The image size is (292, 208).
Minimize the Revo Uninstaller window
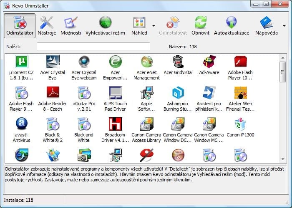[x=256, y=4]
